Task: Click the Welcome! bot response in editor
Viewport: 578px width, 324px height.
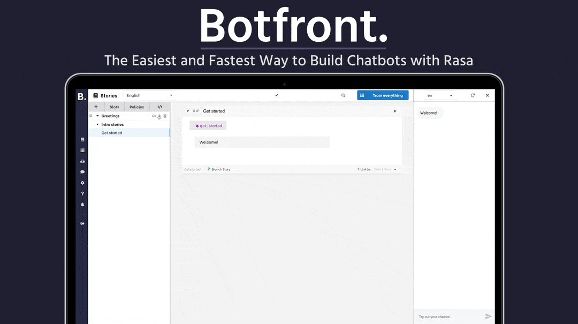Action: tap(262, 142)
